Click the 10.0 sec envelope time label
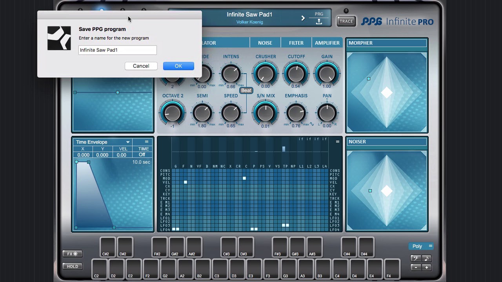Viewport: 502px width, 282px height. [x=141, y=162]
